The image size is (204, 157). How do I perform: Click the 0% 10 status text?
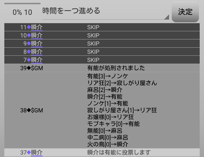tap(22, 12)
